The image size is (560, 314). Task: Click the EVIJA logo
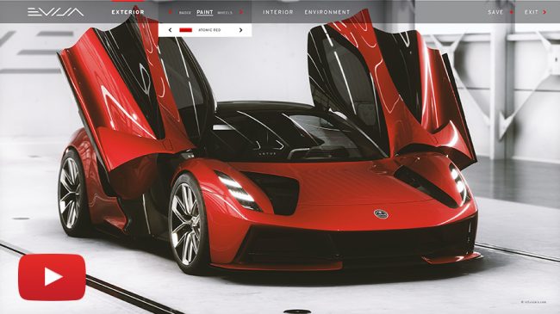click(x=56, y=12)
